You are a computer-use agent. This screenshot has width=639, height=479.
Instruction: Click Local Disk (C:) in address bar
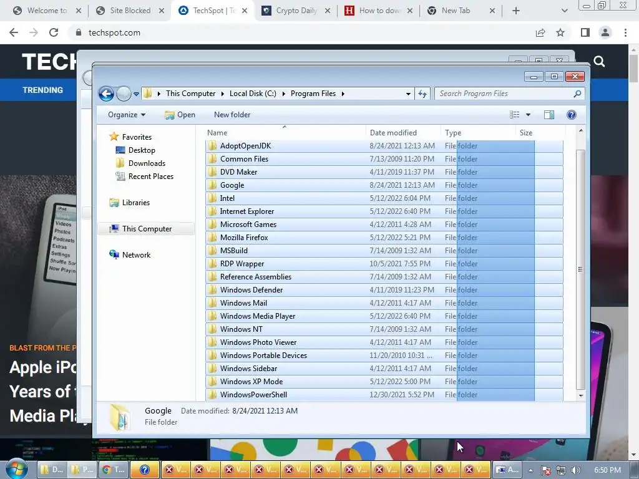tap(253, 94)
